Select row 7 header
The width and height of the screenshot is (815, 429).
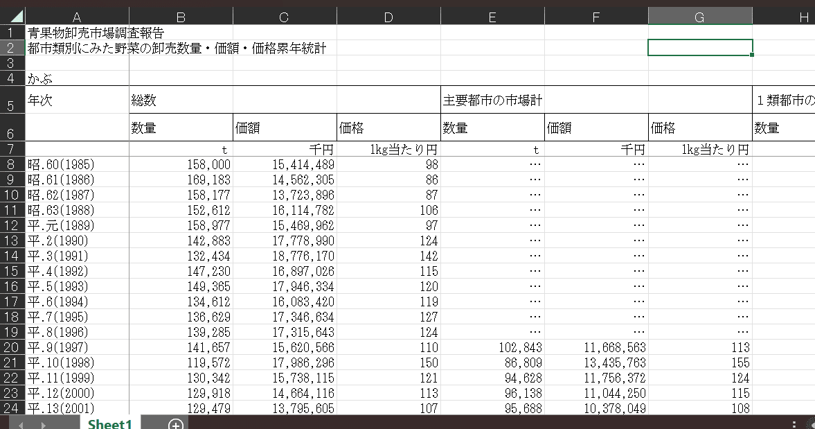12,149
